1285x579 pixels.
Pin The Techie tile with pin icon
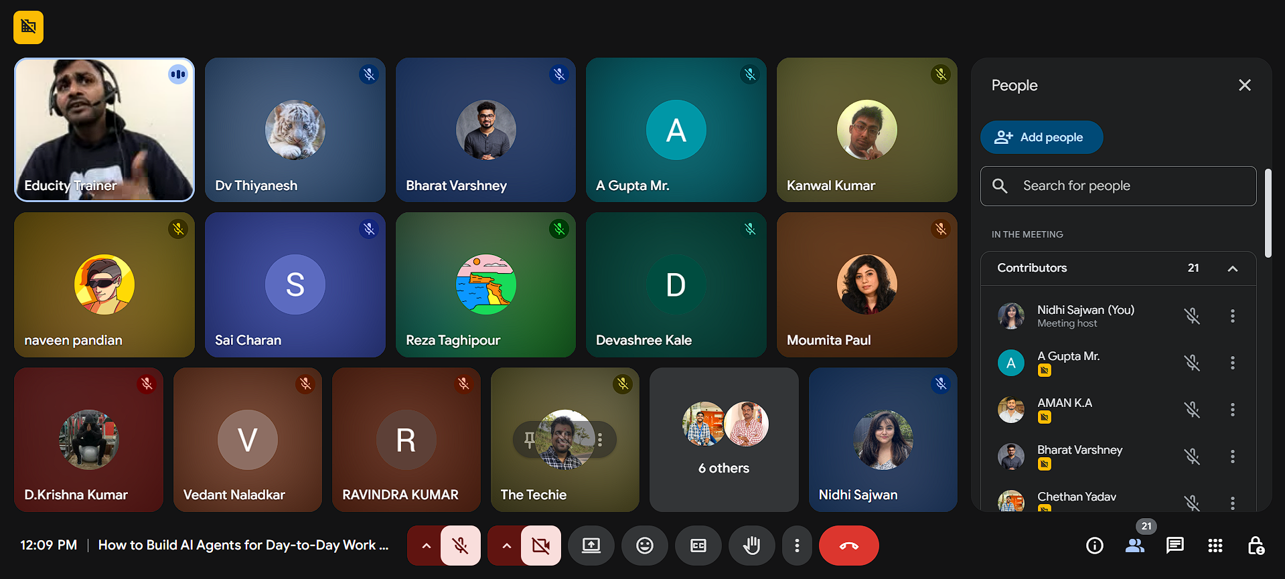click(530, 440)
